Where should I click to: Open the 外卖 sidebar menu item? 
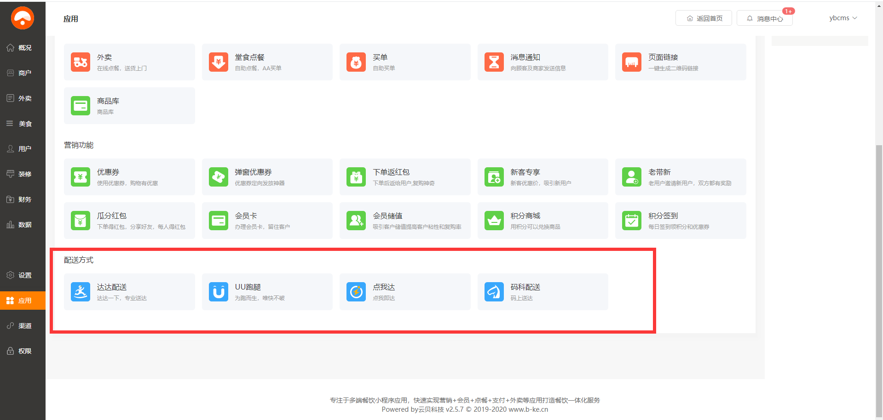[23, 98]
